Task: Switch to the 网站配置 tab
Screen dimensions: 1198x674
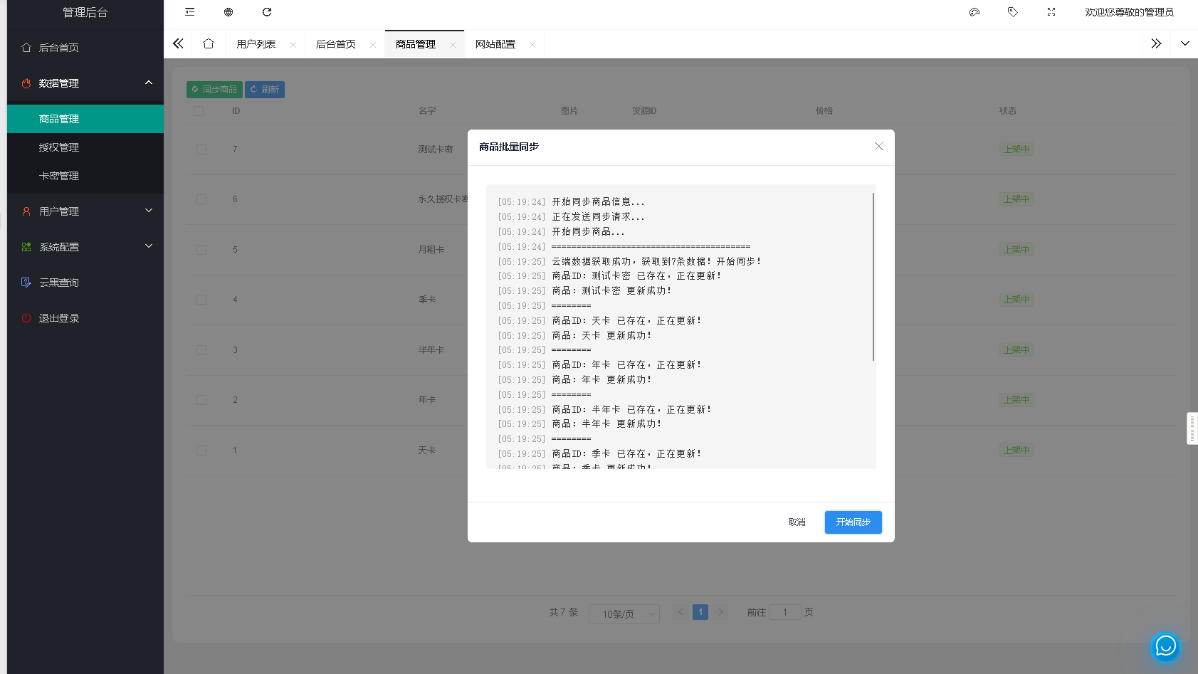Action: pyautogui.click(x=498, y=43)
